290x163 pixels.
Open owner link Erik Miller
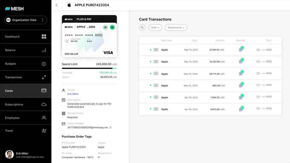pyautogui.click(x=73, y=94)
